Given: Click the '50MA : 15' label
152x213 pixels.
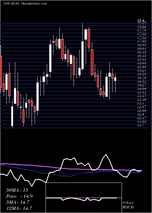Looking at the screenshot, I should click(17, 190).
